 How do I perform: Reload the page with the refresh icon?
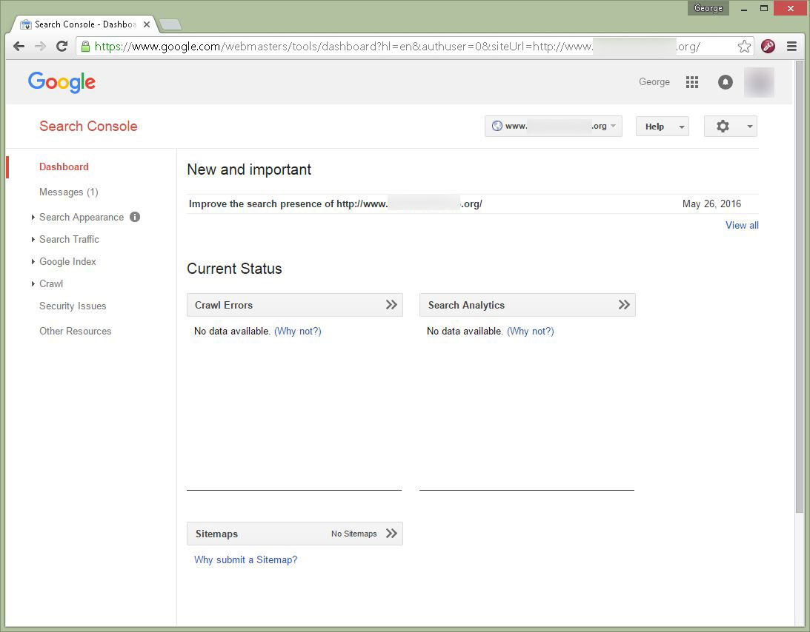tap(62, 47)
